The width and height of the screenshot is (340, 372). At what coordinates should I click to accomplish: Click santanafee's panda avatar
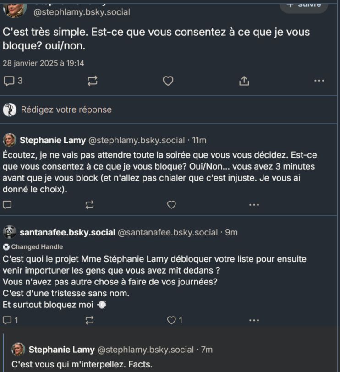coord(10,232)
